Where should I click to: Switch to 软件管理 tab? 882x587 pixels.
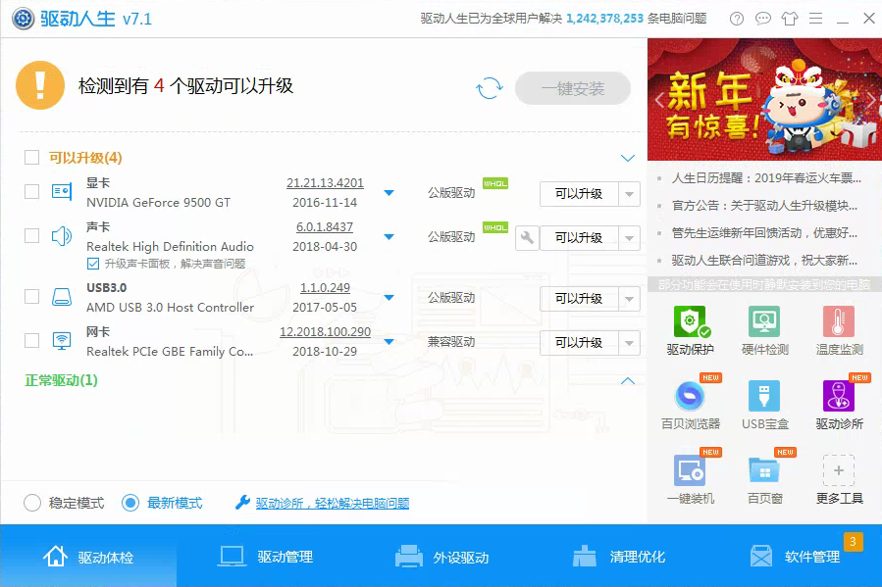[x=795, y=557]
